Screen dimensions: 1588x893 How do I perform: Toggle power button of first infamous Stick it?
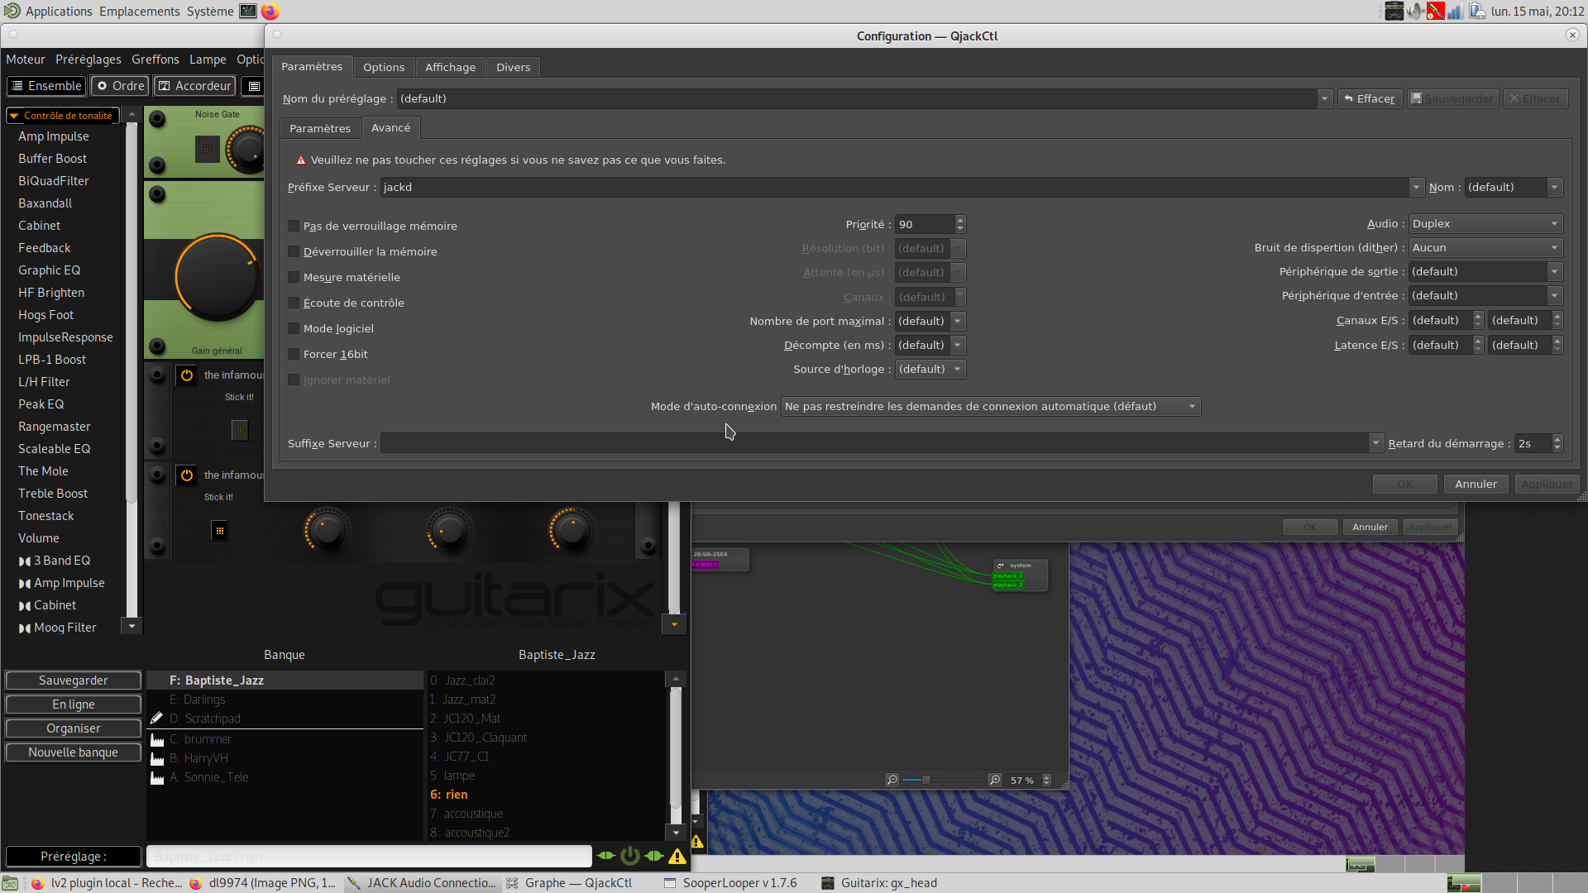[x=187, y=375]
